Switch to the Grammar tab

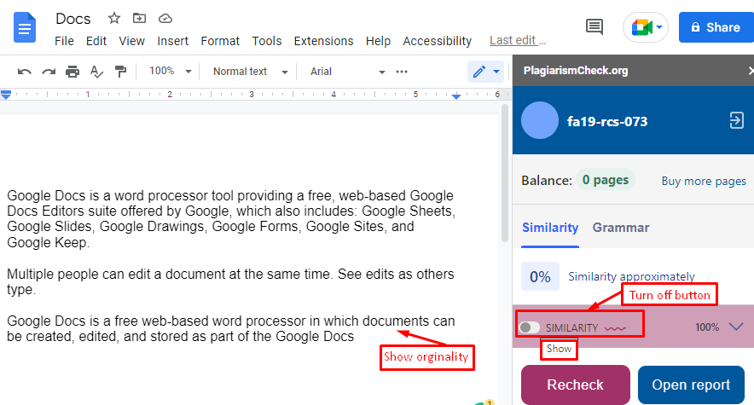pyautogui.click(x=621, y=228)
